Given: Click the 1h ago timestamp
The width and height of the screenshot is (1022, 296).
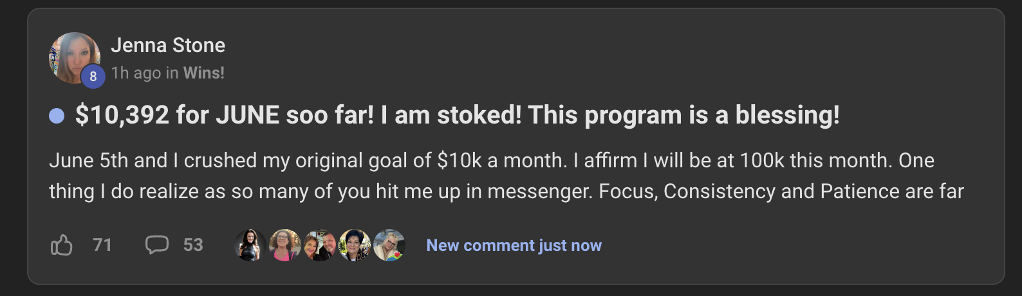Looking at the screenshot, I should coord(136,73).
